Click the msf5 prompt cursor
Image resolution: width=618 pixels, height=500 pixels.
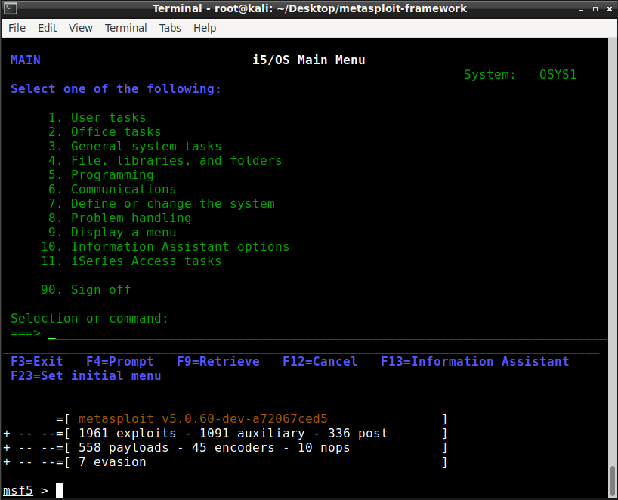pyautogui.click(x=60, y=490)
